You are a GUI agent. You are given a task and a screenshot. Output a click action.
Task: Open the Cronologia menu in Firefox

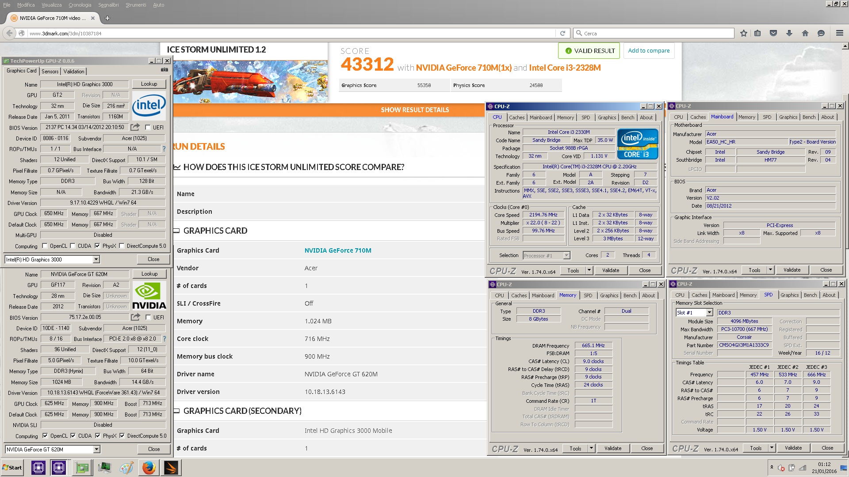pos(80,5)
